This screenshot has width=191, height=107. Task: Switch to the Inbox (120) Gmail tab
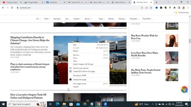(99, 2)
